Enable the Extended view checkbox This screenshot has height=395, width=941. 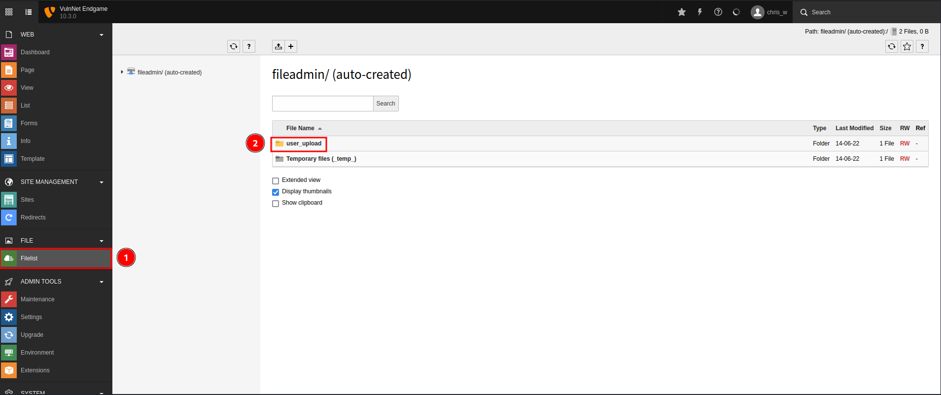coord(276,180)
